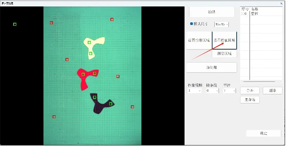The width and height of the screenshot is (287, 150).
Task: Toggle the 默认尺寸 checkbox
Action: click(191, 23)
